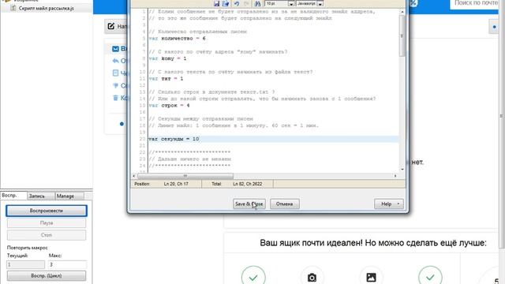Click the green checkmark circle right of picture icon
Screen dimensions: 505x284
point(430,277)
